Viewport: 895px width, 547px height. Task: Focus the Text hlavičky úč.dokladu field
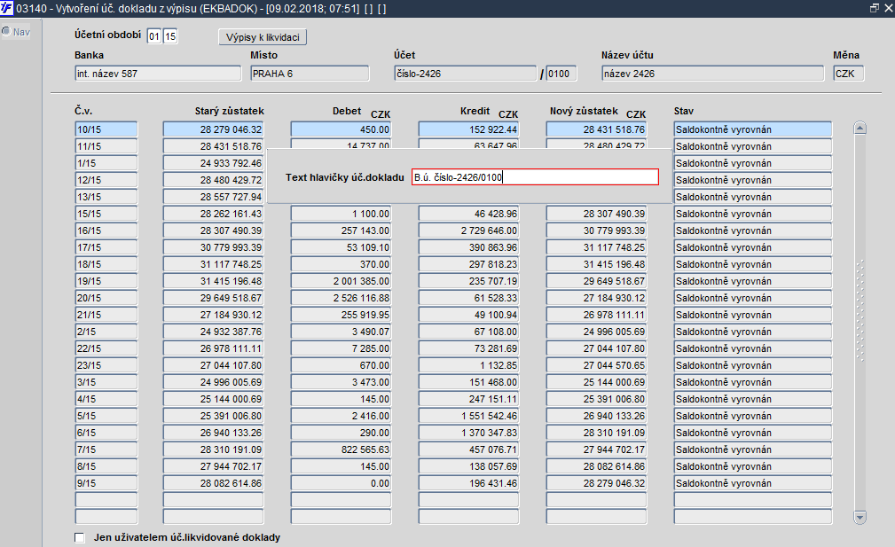click(535, 176)
